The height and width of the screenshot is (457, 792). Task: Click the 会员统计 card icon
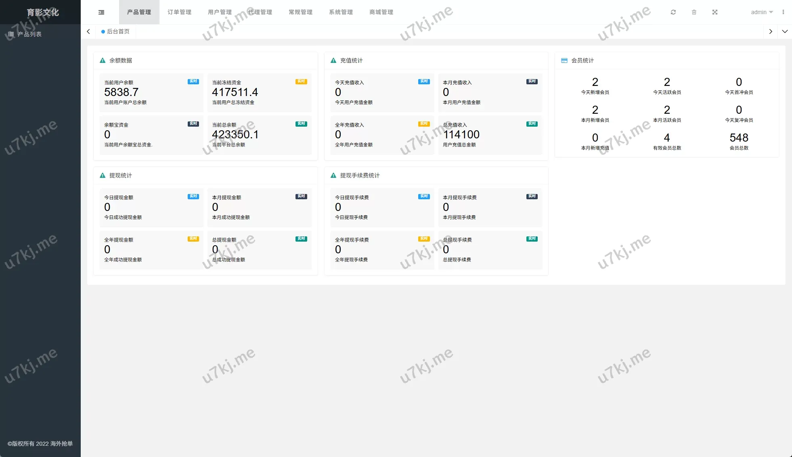tap(564, 61)
